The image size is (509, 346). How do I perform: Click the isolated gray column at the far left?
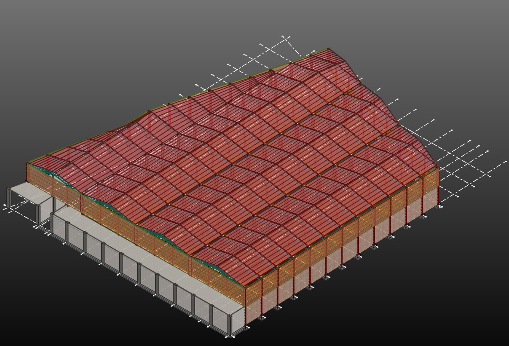coord(9,198)
